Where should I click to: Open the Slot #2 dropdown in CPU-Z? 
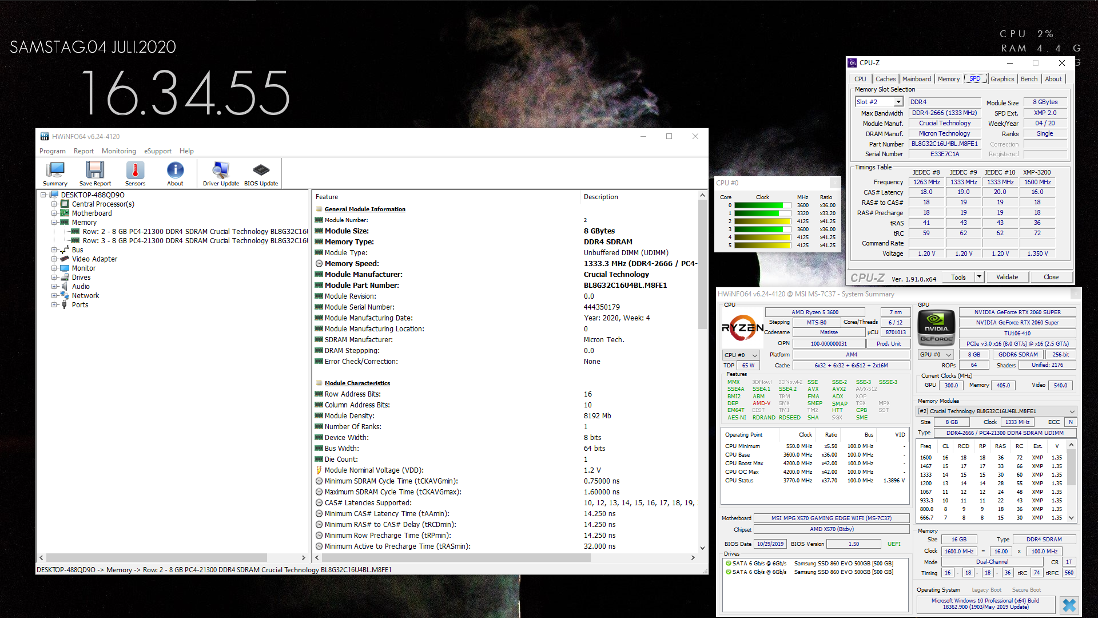coord(898,102)
